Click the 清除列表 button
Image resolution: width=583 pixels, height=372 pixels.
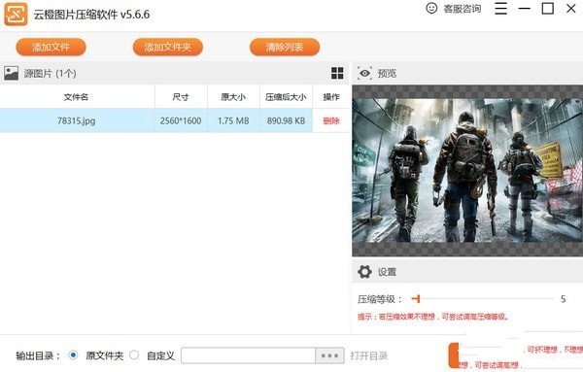click(285, 48)
